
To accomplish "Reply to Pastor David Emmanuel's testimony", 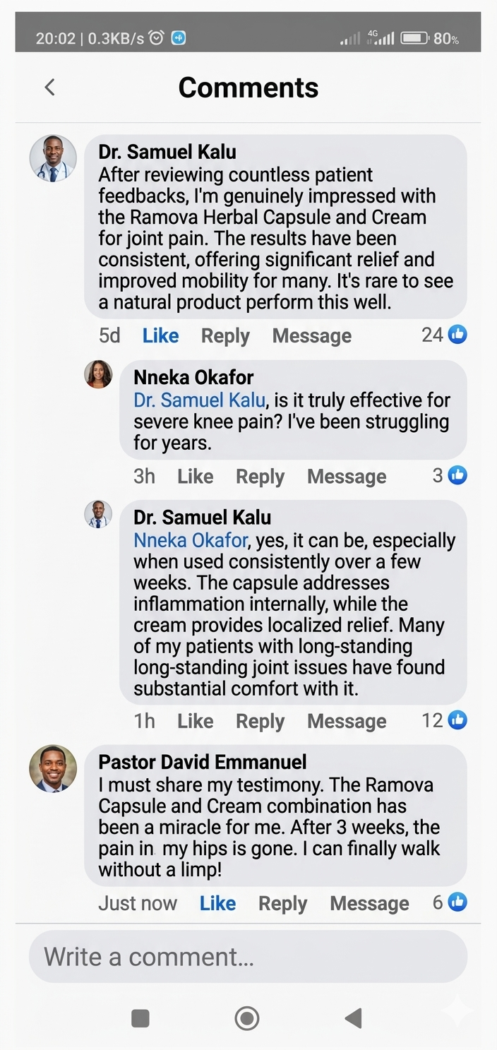I will (x=282, y=904).
